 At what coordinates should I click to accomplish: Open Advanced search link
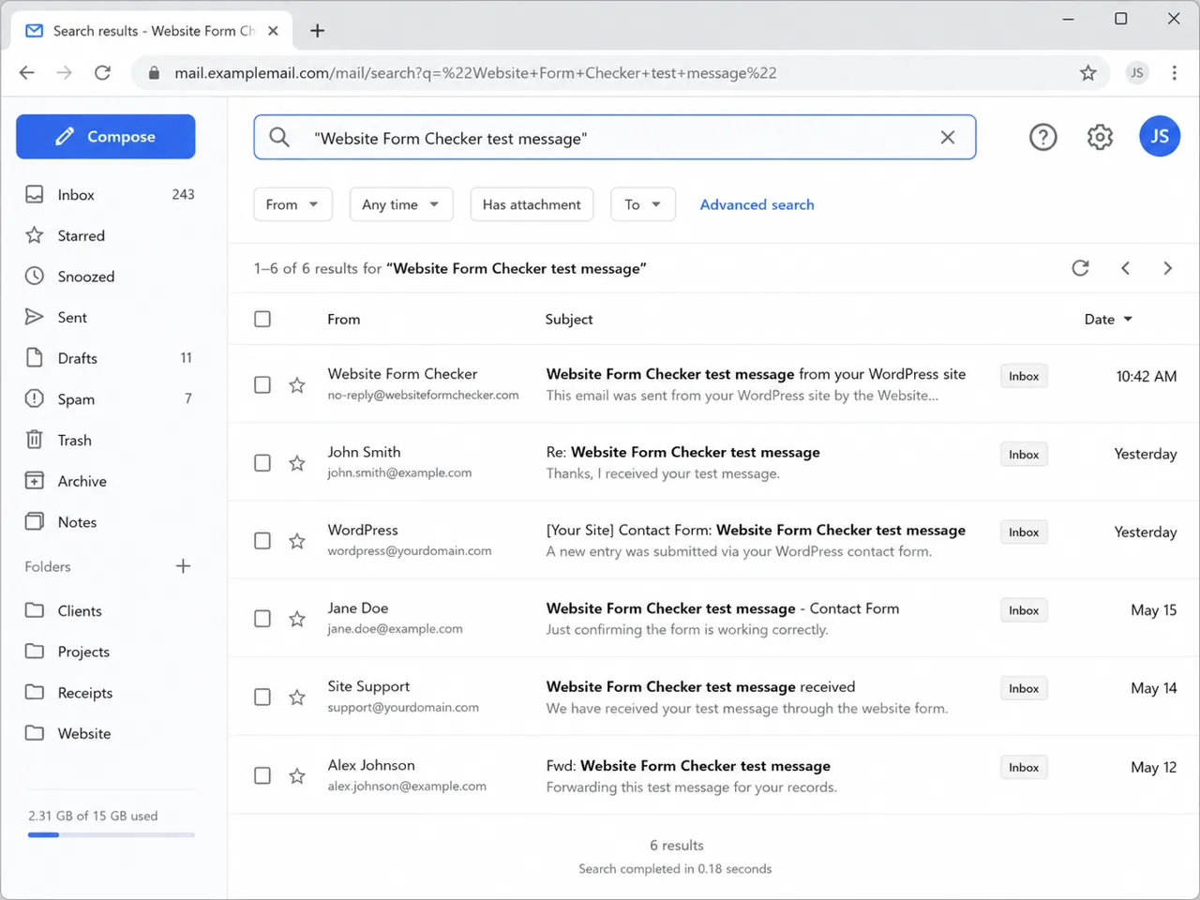click(757, 204)
